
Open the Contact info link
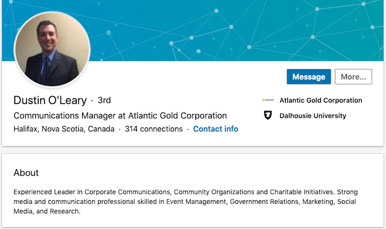click(216, 129)
